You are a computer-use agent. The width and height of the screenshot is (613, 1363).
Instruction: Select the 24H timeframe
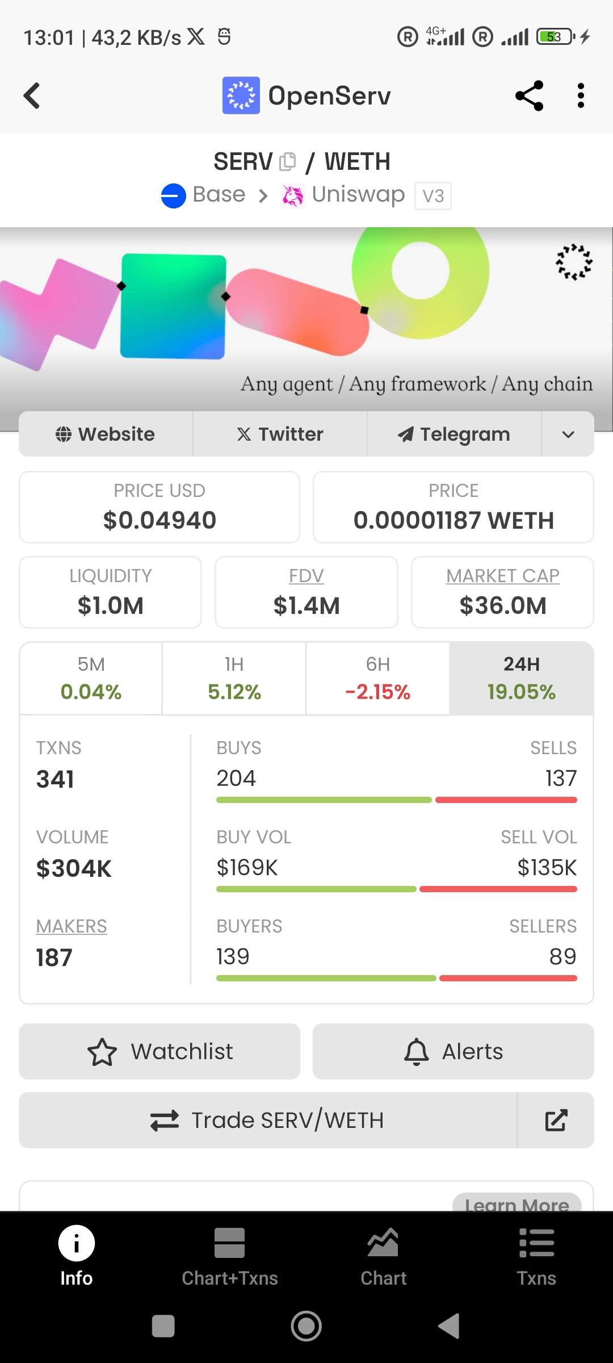tap(521, 679)
